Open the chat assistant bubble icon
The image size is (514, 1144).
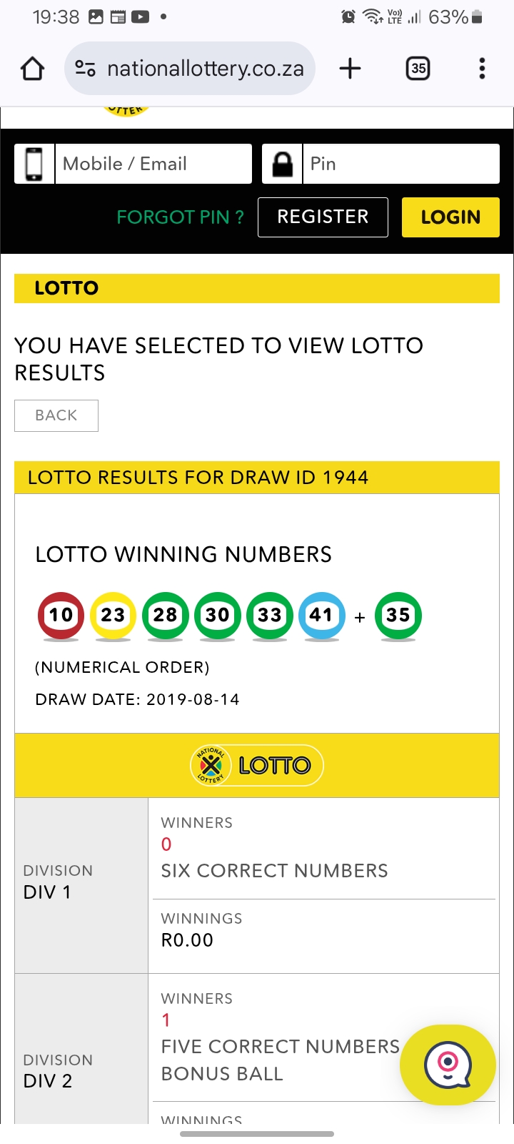[x=448, y=1065]
